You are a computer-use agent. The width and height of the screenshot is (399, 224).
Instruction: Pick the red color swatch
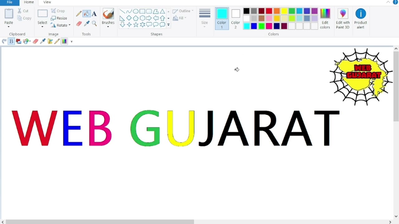pyautogui.click(x=269, y=11)
